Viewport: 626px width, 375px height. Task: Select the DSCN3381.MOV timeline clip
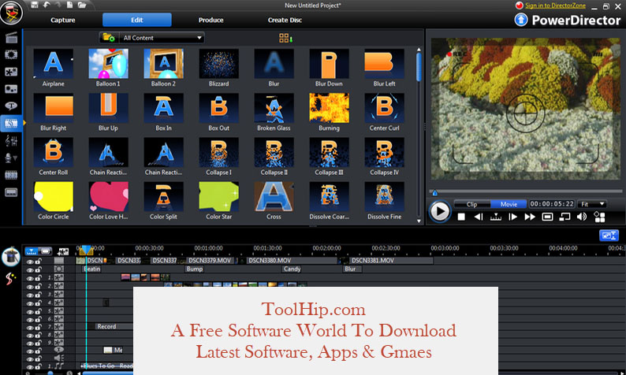[x=386, y=261]
